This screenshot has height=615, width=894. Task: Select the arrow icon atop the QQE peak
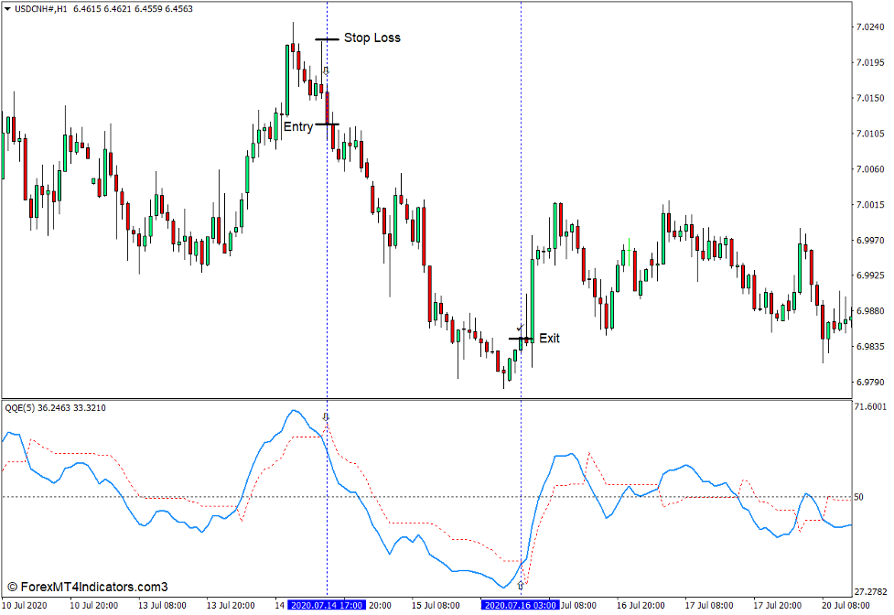328,415
